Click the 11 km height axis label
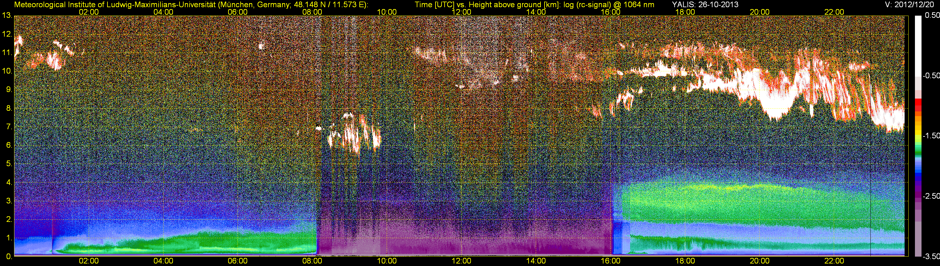The image size is (940, 266). [x=7, y=53]
